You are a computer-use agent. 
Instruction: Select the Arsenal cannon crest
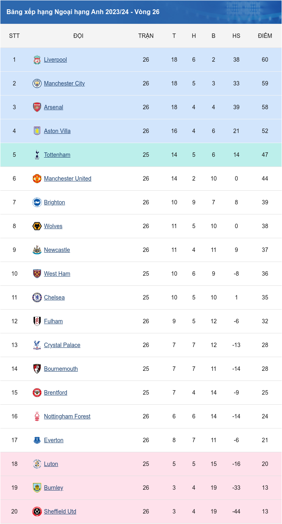point(37,107)
